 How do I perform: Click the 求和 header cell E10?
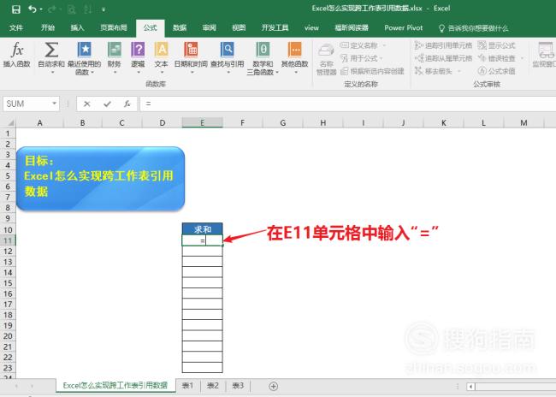point(202,229)
